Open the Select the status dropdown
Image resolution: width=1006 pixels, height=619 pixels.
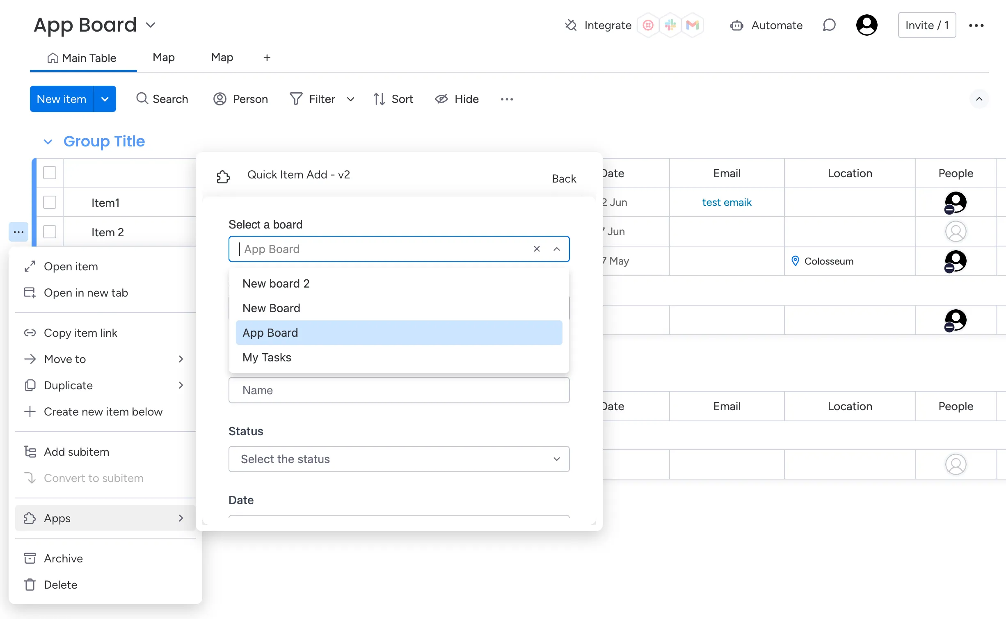[x=398, y=459]
